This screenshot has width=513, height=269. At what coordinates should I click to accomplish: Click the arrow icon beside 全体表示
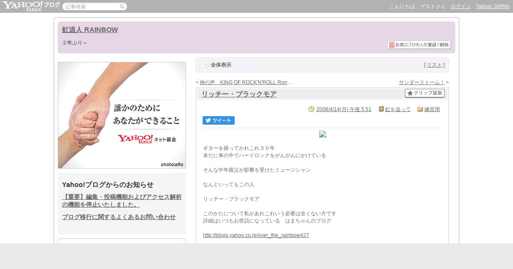pyautogui.click(x=206, y=65)
